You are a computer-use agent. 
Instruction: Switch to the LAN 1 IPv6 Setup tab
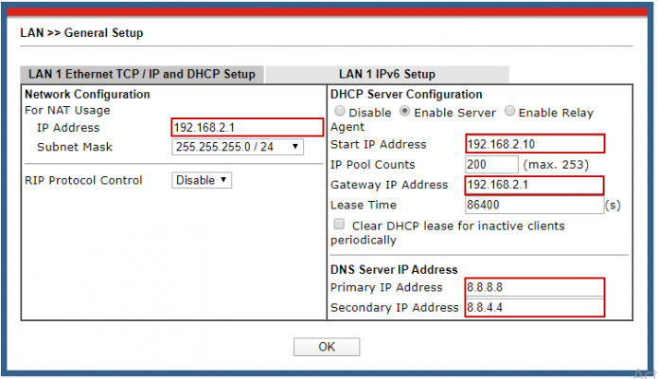[x=386, y=74]
